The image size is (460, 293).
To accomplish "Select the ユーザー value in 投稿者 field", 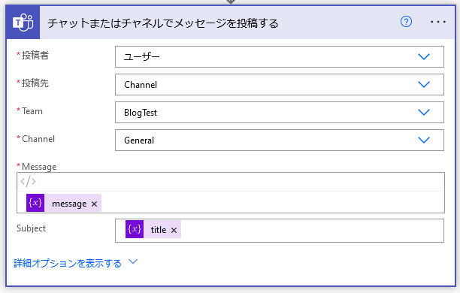I will (142, 56).
